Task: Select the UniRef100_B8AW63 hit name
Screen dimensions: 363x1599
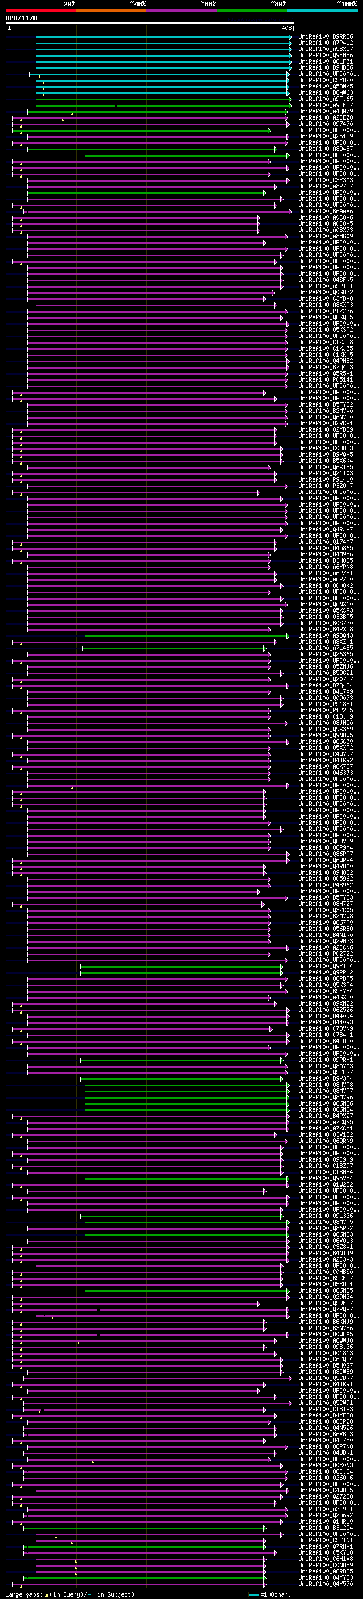Action: click(326, 93)
